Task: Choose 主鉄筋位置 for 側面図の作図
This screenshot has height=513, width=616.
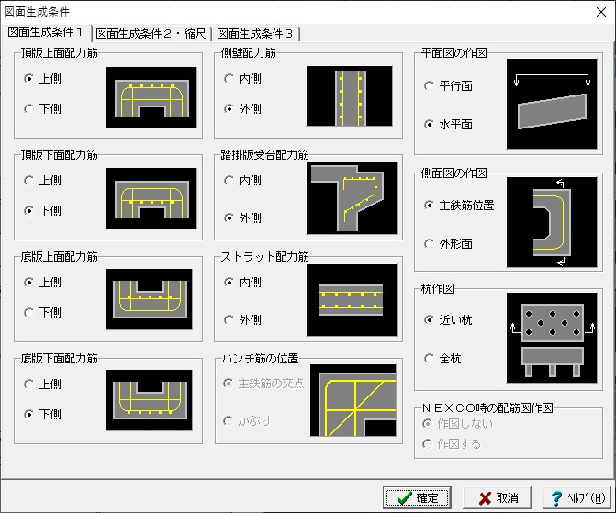Action: point(459,206)
